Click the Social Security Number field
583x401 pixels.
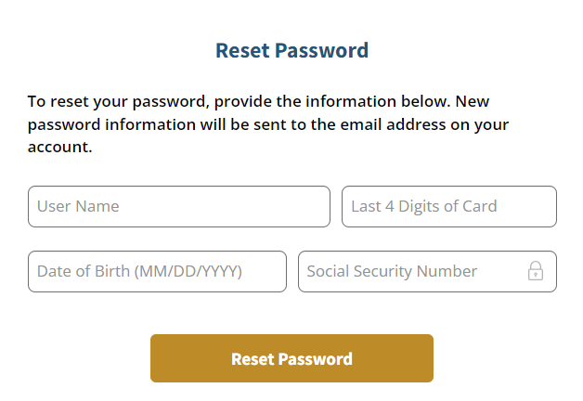pyautogui.click(x=408, y=271)
